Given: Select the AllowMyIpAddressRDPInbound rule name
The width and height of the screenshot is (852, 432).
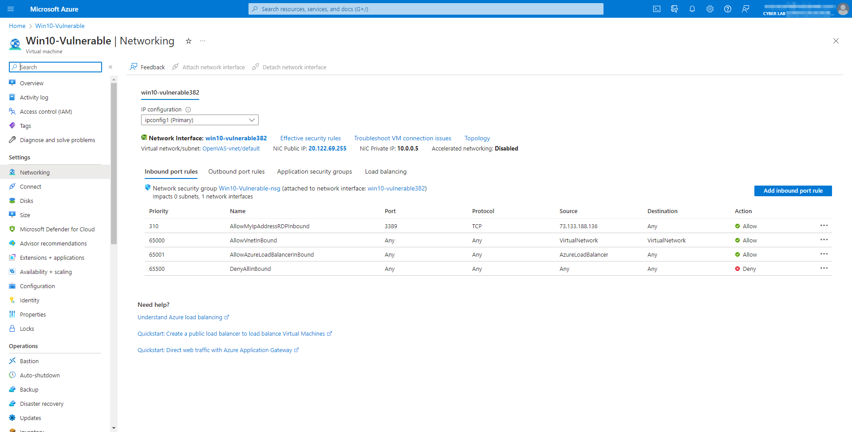Looking at the screenshot, I should click(x=270, y=226).
